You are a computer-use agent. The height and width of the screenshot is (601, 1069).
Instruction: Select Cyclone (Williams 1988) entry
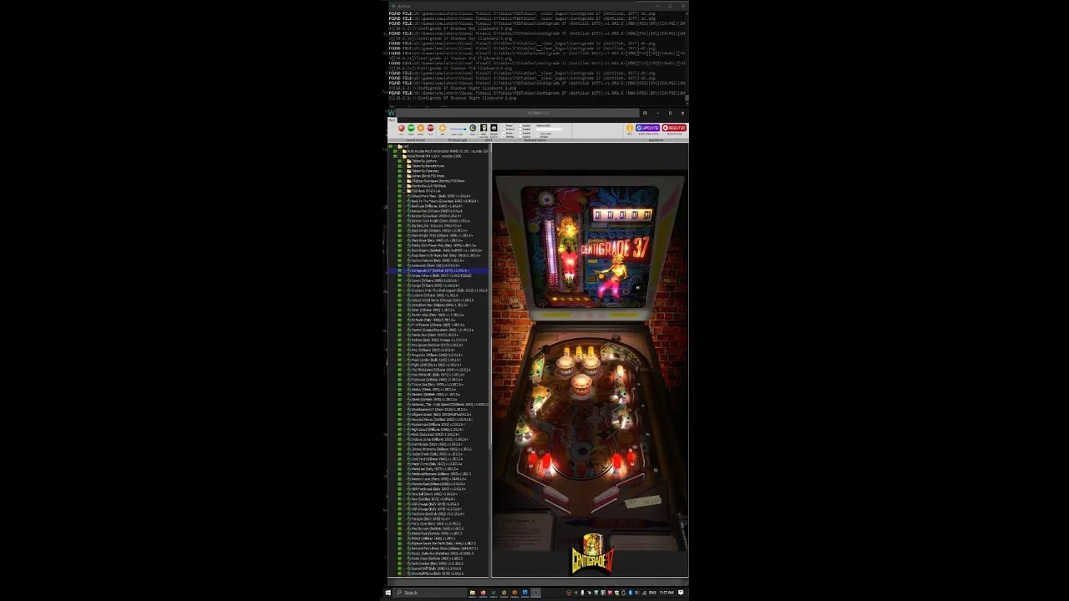click(434, 295)
